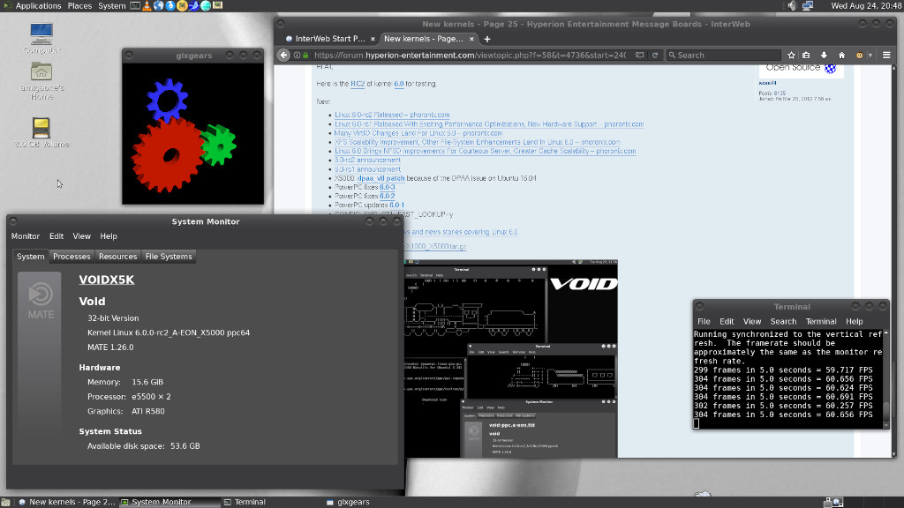Click the Void desktop screenshot in the post
Viewport: 904px width, 508px height.
pos(511,359)
